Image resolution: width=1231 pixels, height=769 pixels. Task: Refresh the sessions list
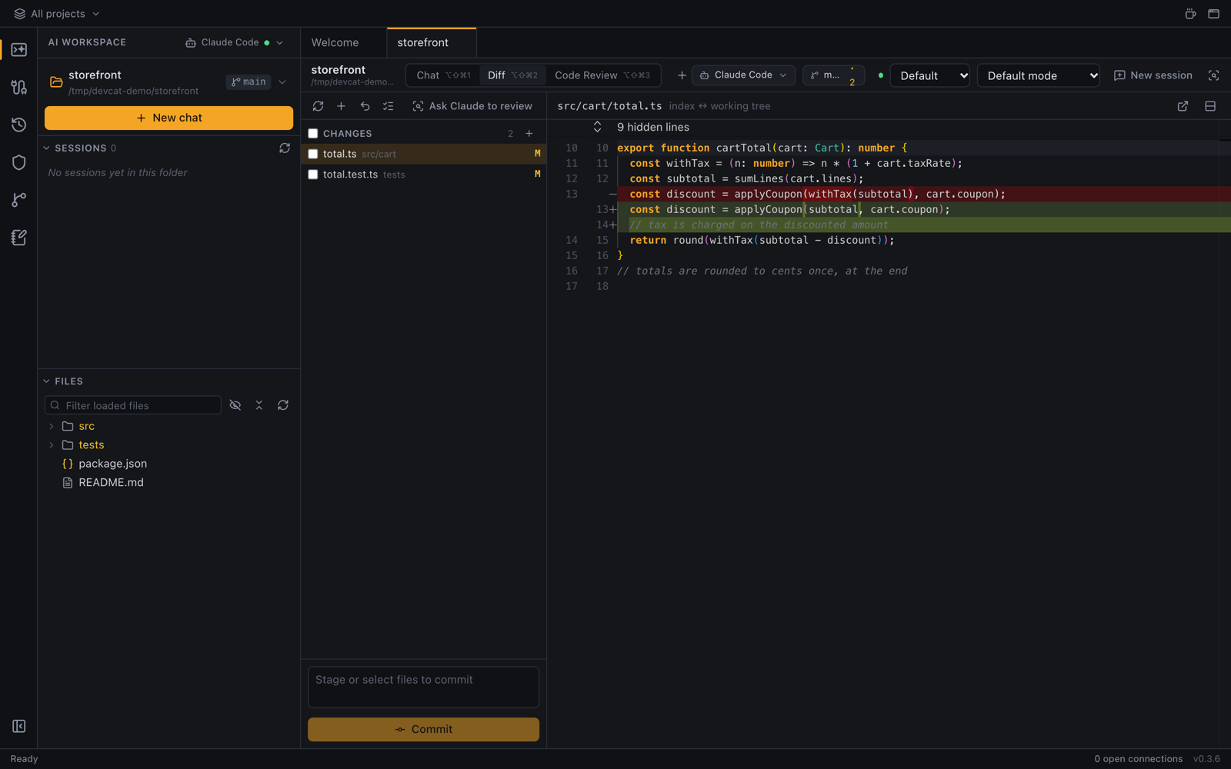point(285,148)
